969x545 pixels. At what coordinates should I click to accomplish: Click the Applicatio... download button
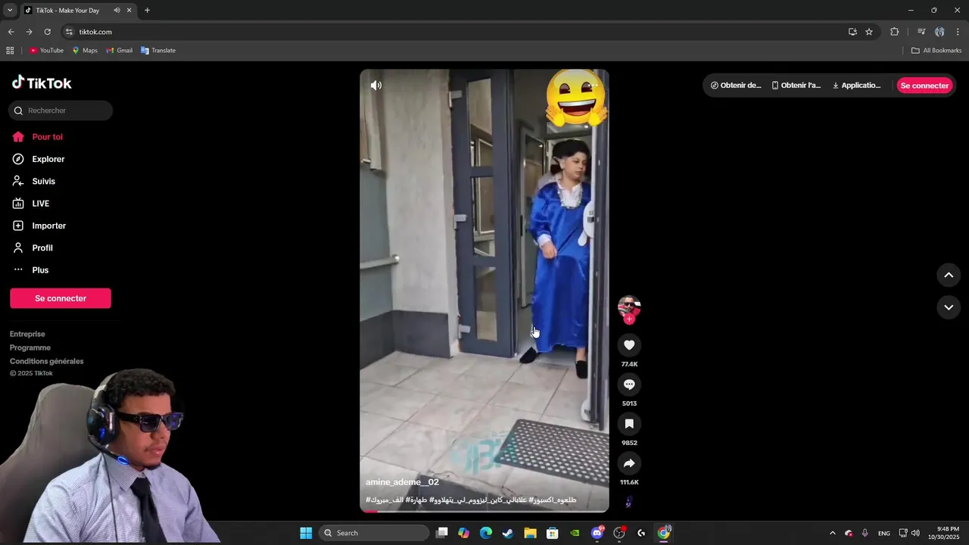pyautogui.click(x=856, y=86)
